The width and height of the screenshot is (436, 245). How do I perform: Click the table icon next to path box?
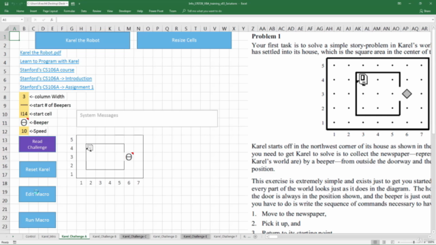point(73,3)
